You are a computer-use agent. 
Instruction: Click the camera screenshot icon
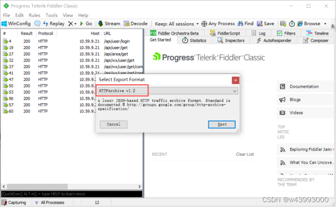click(x=283, y=24)
